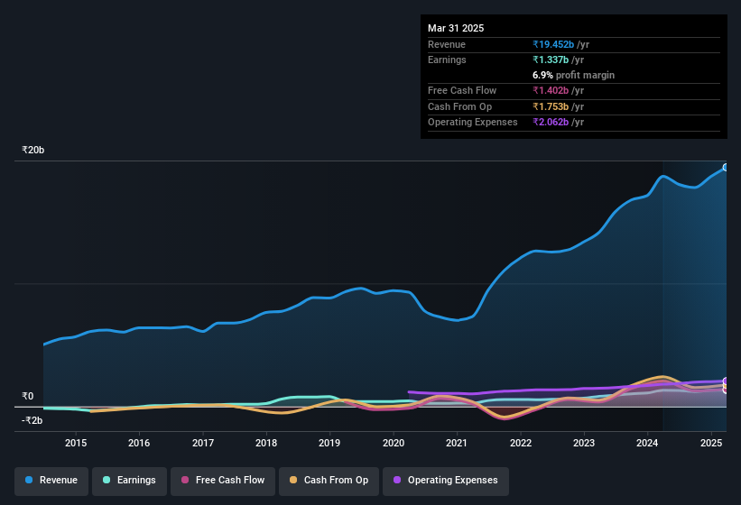Click the 2022 x-axis label
This screenshot has height=505, width=741.
tap(520, 443)
